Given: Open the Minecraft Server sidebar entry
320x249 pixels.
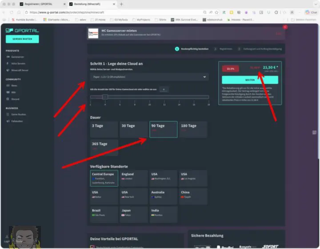Looking at the screenshot, I should tap(20, 70).
